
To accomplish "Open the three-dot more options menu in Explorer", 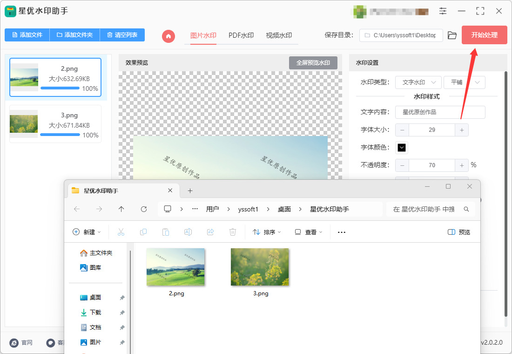I will point(342,232).
